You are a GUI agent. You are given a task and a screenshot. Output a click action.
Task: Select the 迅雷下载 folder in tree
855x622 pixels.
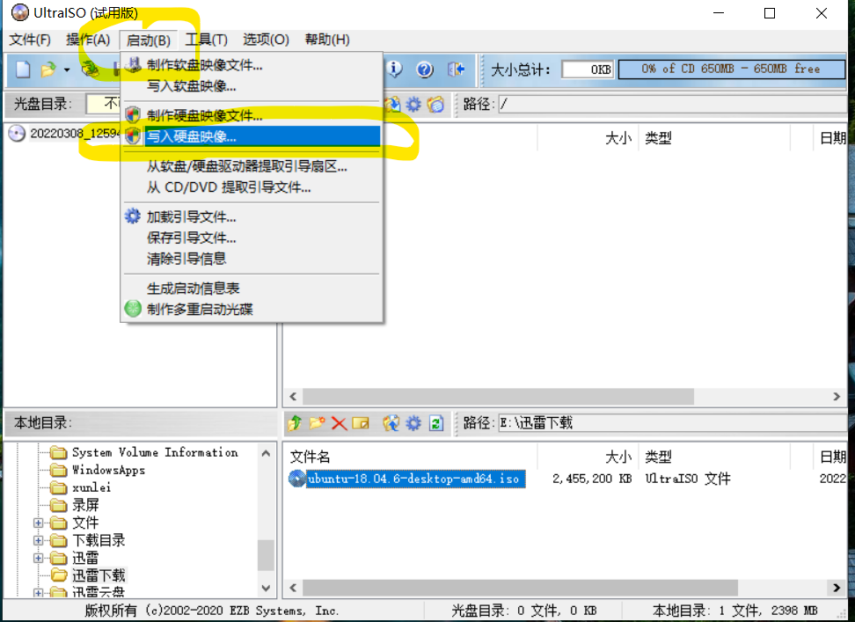click(x=99, y=575)
